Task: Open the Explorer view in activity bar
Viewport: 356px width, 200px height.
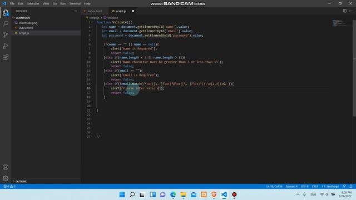Action: (6, 13)
